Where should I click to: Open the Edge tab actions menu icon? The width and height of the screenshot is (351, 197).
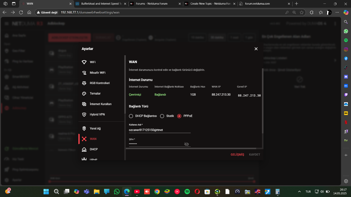click(14, 4)
